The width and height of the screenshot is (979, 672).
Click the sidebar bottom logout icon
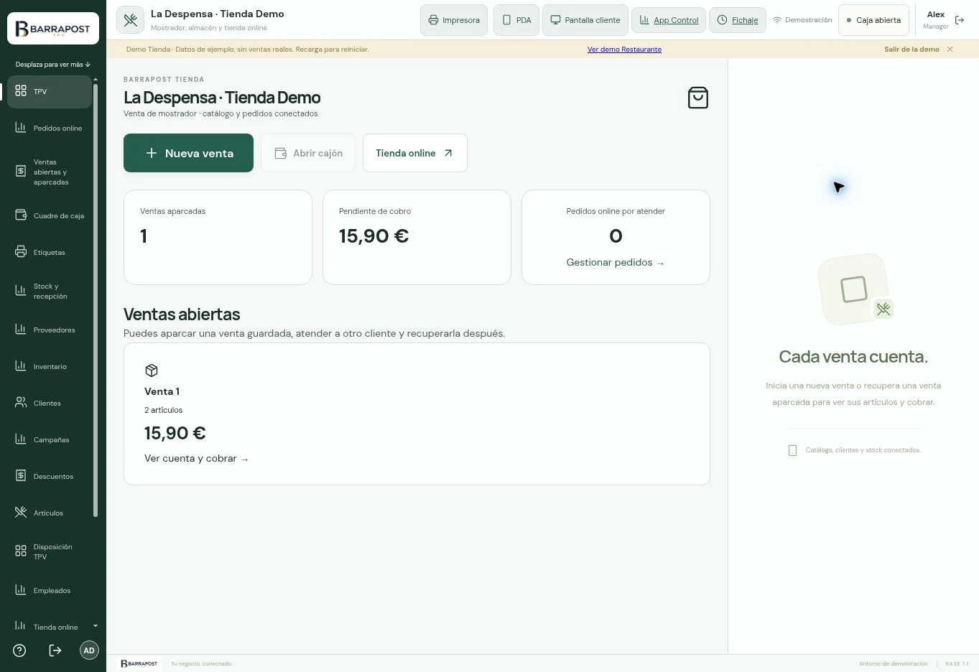[55, 650]
